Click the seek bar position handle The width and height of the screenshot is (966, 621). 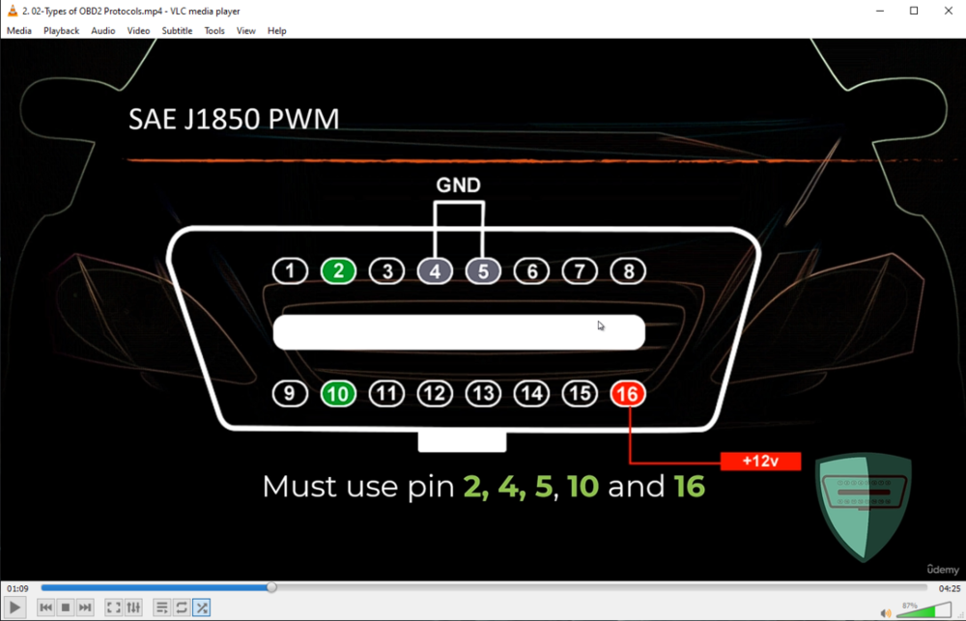coord(271,587)
